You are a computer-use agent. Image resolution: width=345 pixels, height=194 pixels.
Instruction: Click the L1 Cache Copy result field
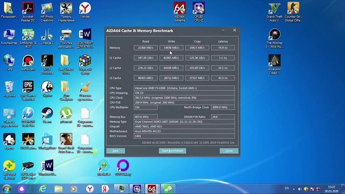coord(197,58)
